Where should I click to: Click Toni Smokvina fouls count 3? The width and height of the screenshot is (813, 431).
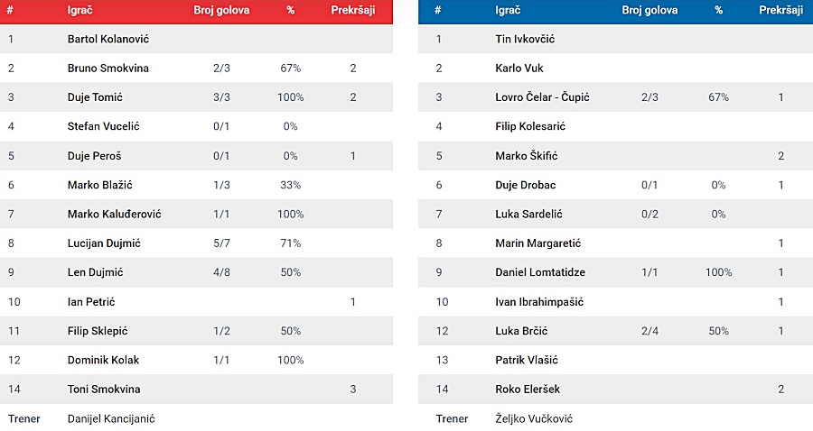pos(353,390)
